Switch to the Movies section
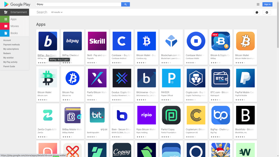 [x=15, y=26]
